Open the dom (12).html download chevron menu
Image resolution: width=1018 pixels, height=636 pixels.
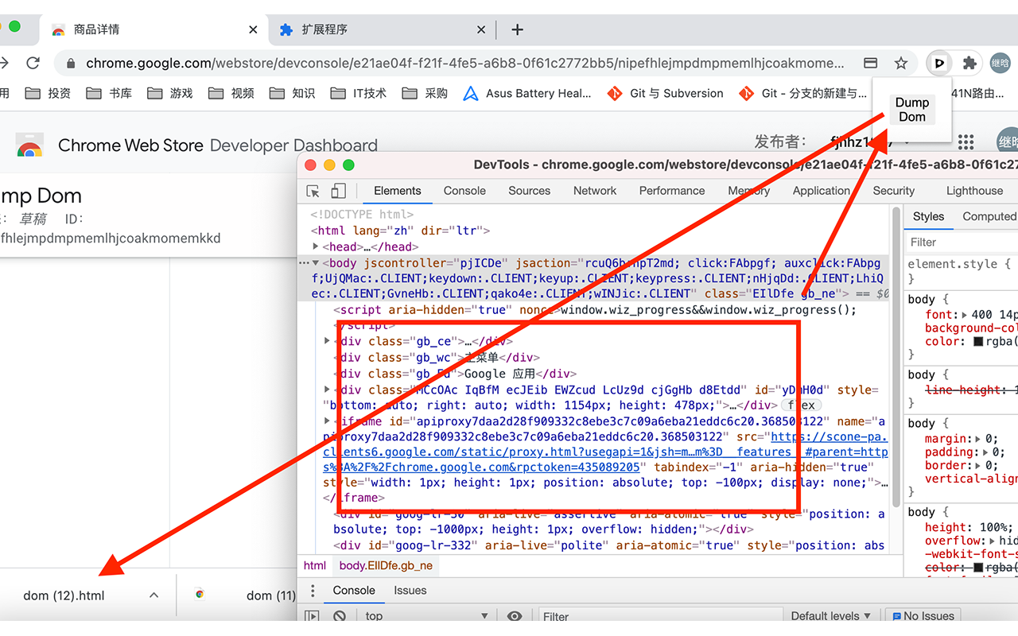tap(153, 595)
